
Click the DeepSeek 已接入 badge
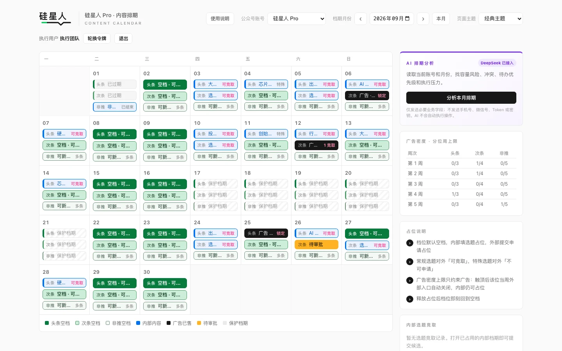pyautogui.click(x=497, y=63)
